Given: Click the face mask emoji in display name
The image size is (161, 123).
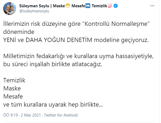Looking at the screenshot, I should (68, 6).
